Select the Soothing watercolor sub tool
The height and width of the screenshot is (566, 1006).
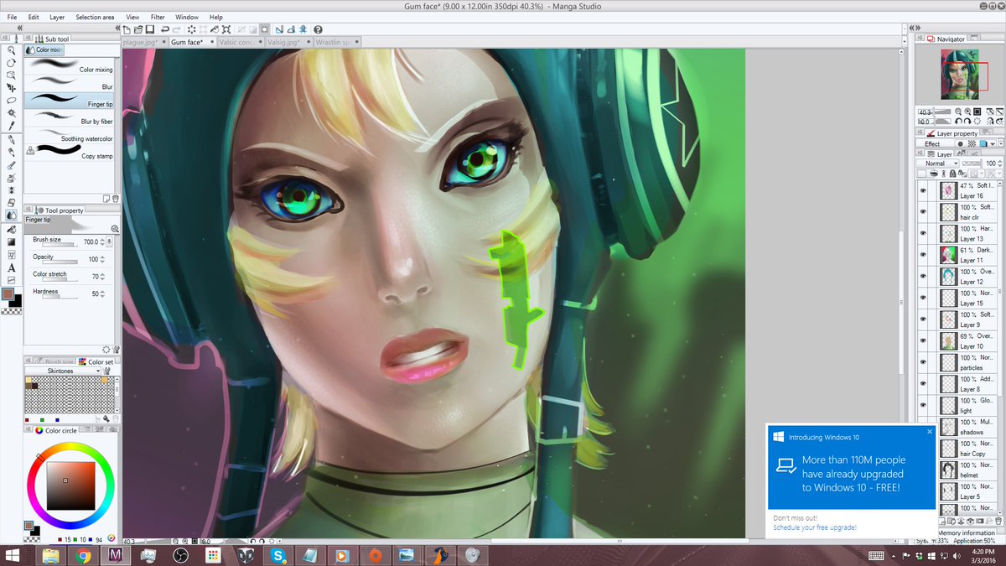tap(70, 138)
